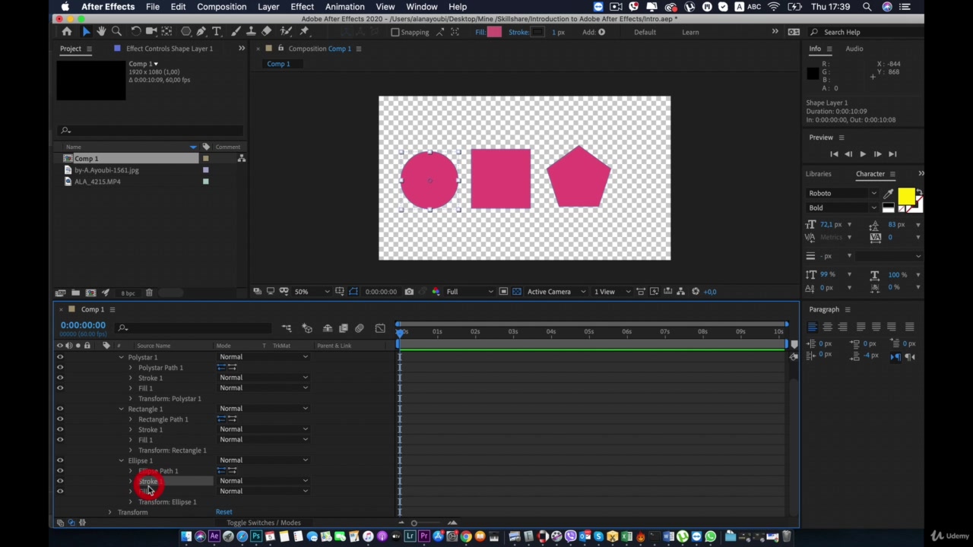Viewport: 973px width, 547px height.
Task: Open the Graph Editor in timeline
Action: click(x=380, y=328)
